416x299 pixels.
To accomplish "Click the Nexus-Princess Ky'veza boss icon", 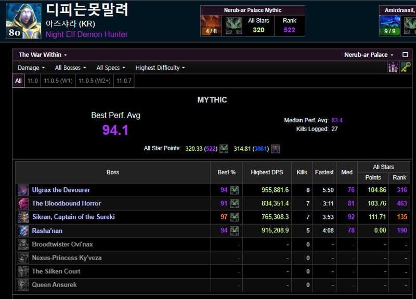I will 23,257.
